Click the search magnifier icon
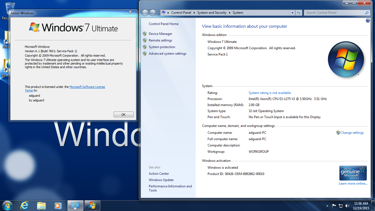This screenshot has width=375, height=211. coord(367,13)
